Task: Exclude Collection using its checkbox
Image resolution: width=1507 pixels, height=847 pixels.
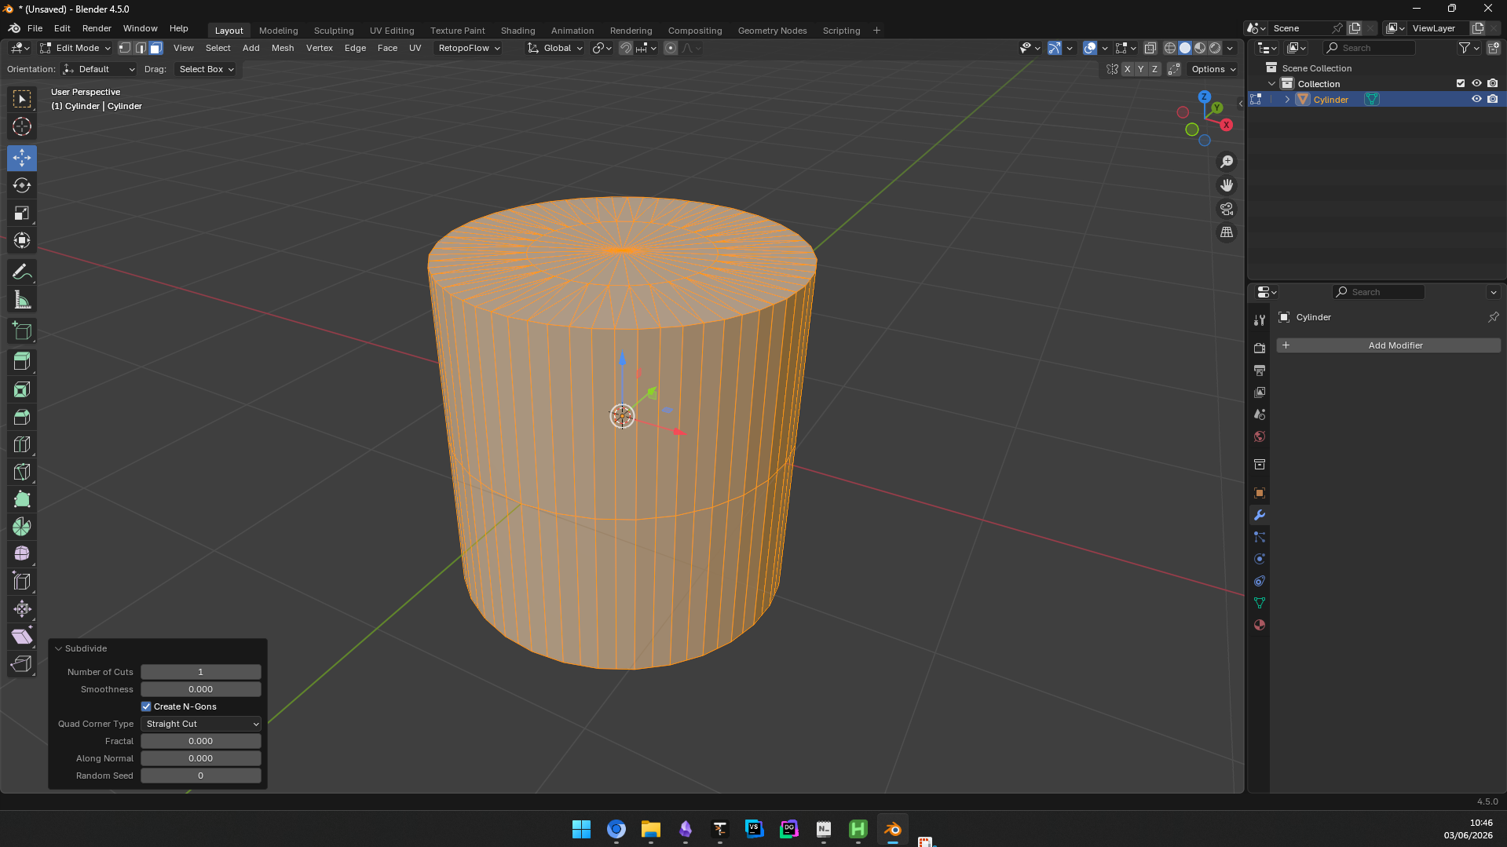Action: tap(1461, 84)
